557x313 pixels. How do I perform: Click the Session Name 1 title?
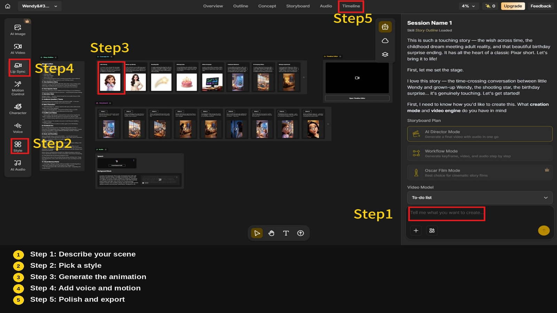pos(430,23)
